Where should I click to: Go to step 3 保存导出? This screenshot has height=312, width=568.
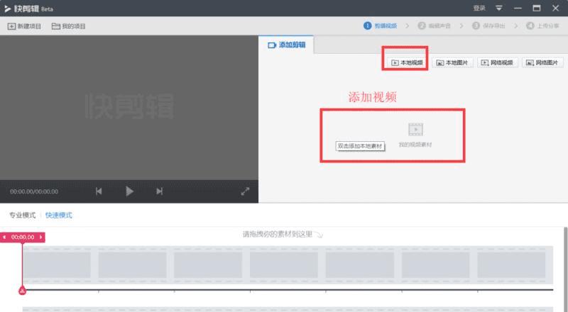488,26
